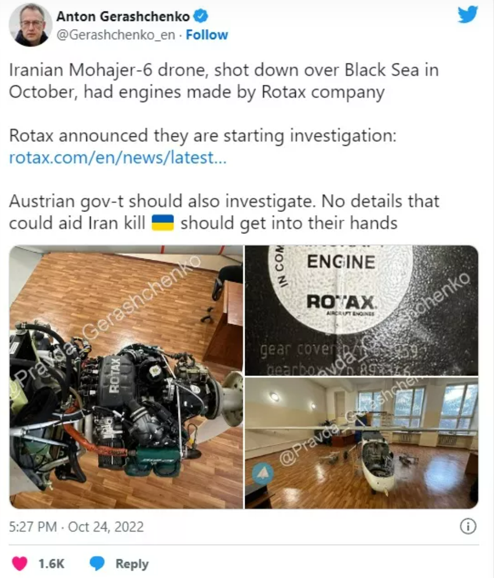Screen dimensions: 494x578
Task: Click Anton Gerashchenko's profile avatar
Action: pyautogui.click(x=30, y=24)
